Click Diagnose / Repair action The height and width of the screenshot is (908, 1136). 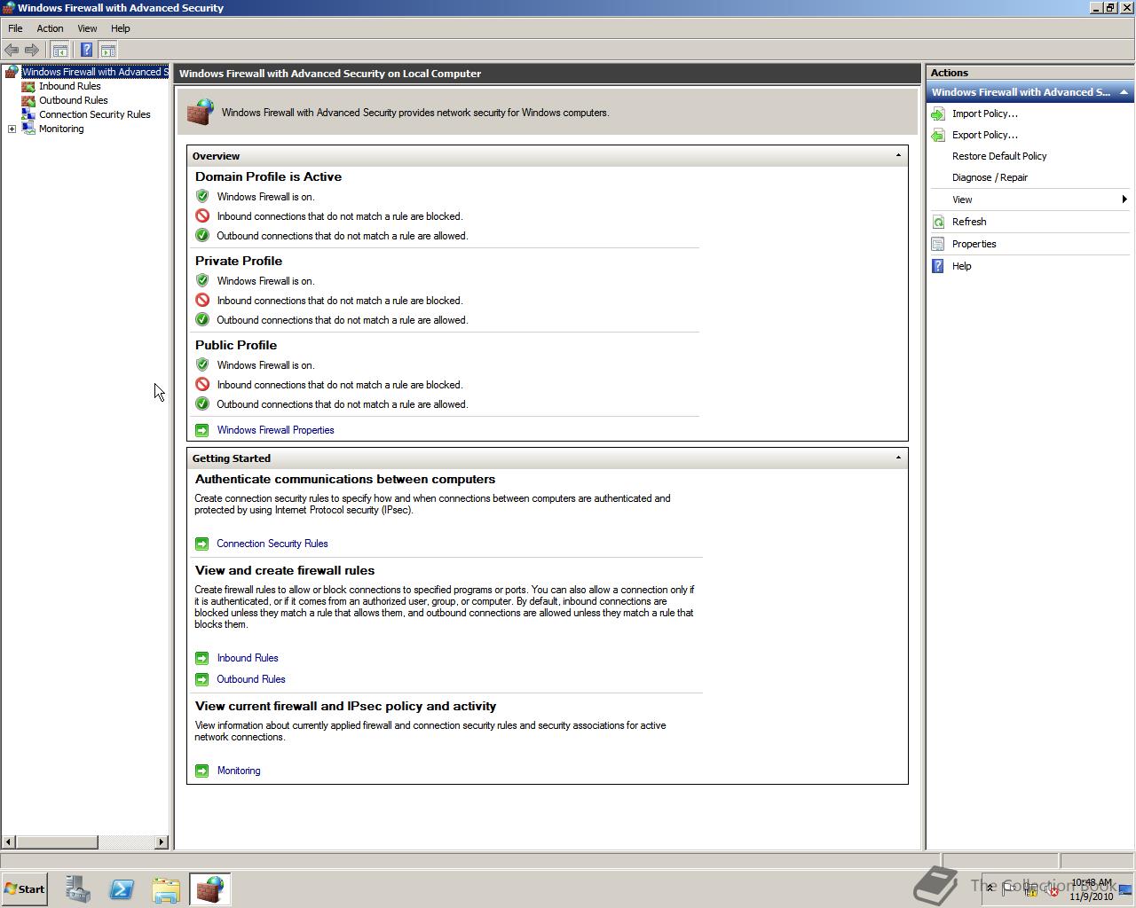click(990, 177)
